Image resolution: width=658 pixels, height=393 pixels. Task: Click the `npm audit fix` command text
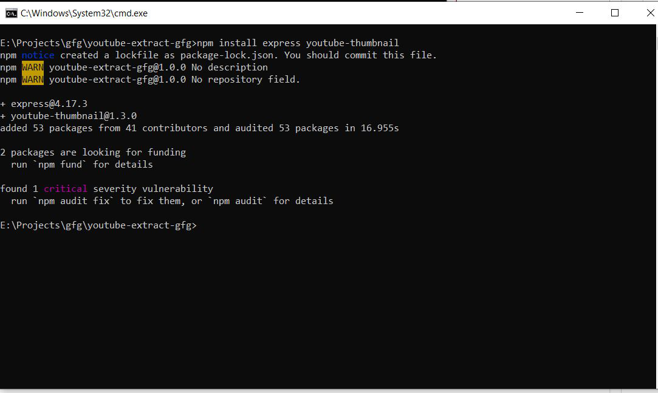click(74, 201)
